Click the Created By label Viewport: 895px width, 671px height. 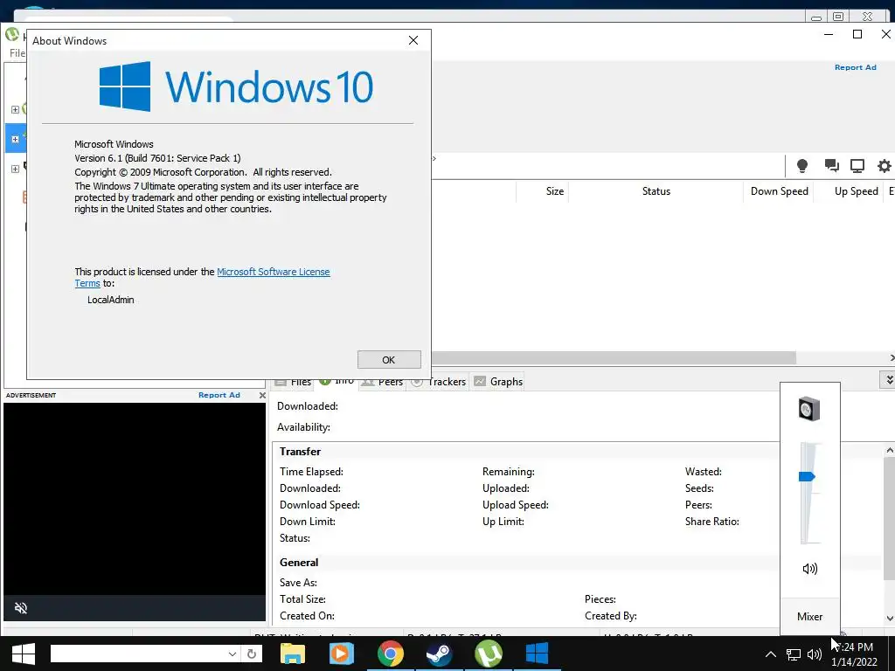click(611, 616)
